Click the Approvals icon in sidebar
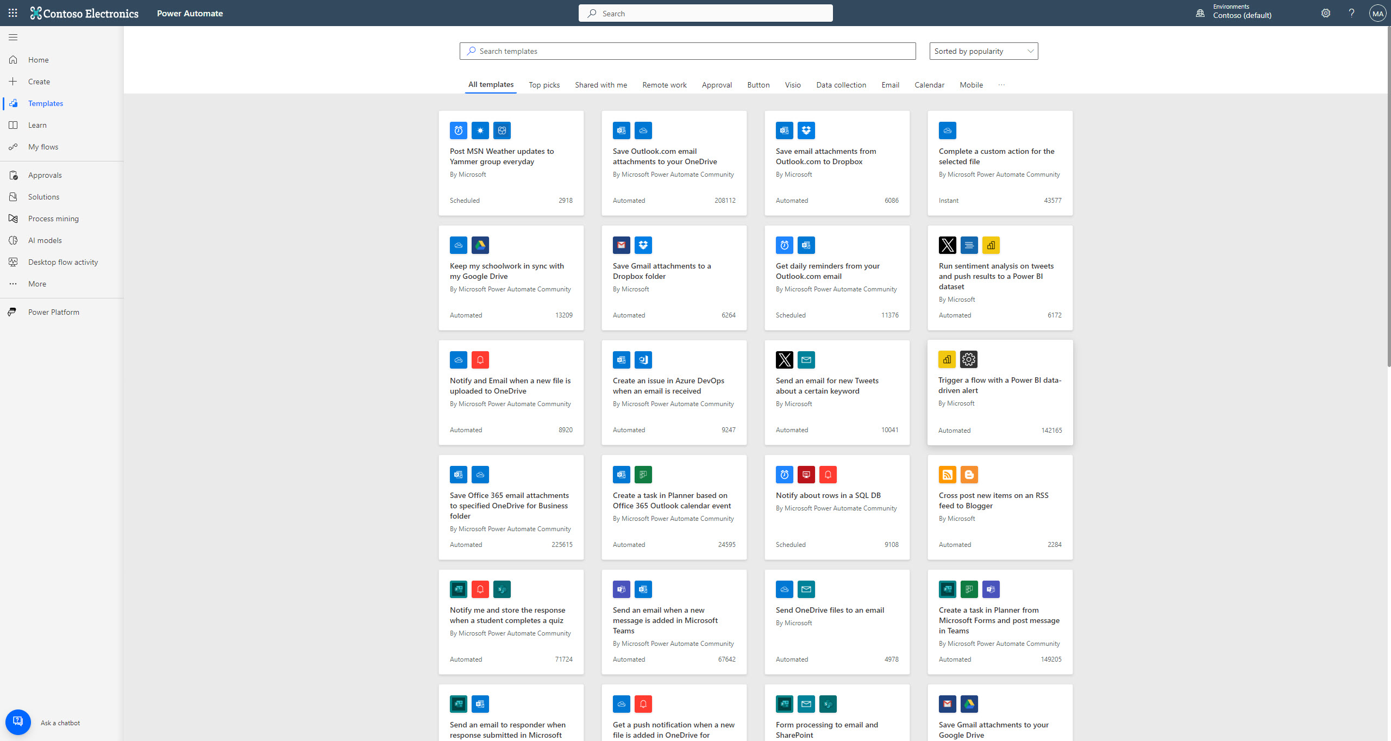 pos(13,175)
